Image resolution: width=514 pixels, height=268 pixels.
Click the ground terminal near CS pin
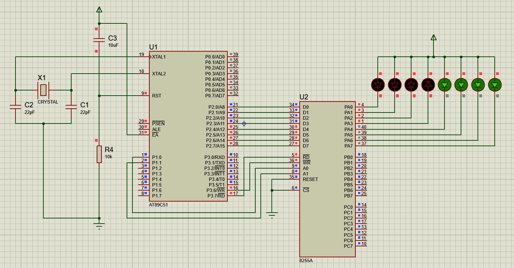[272, 216]
